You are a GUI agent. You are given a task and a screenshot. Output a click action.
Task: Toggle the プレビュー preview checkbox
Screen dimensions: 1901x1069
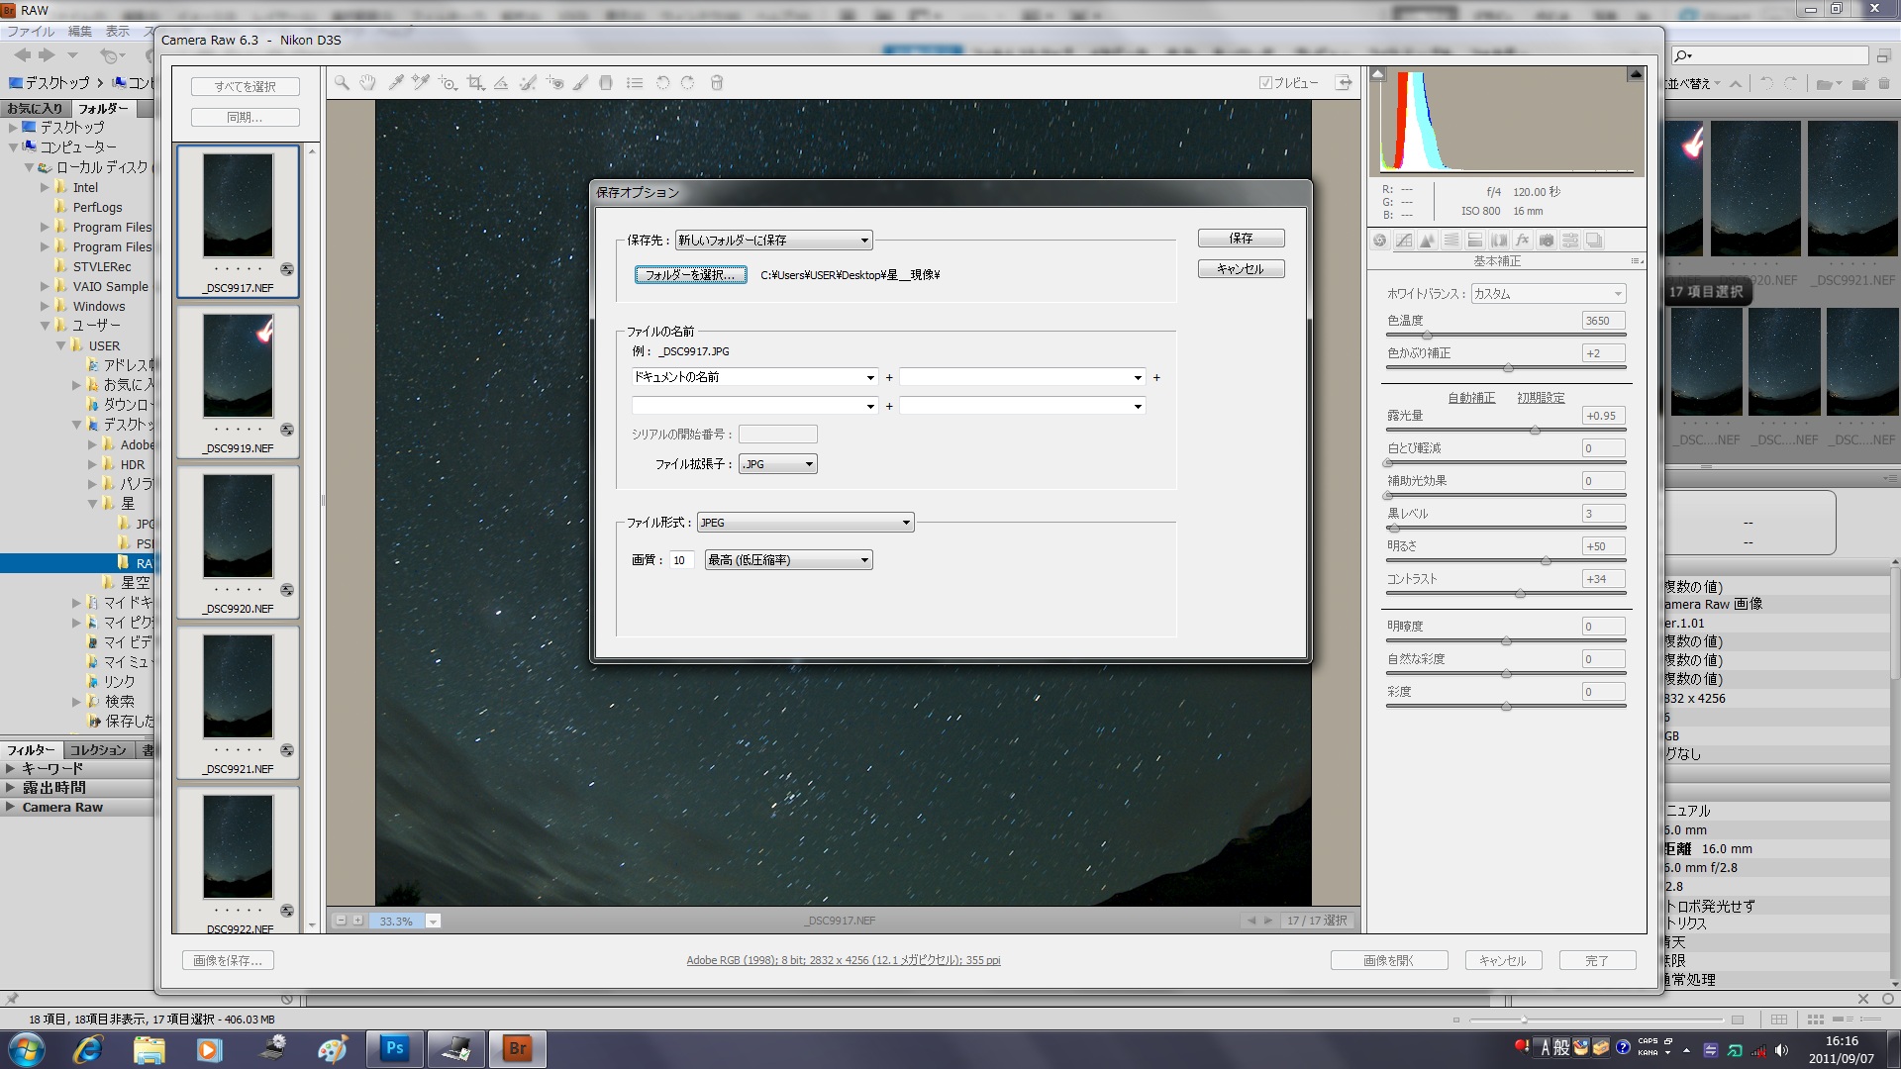click(1265, 83)
